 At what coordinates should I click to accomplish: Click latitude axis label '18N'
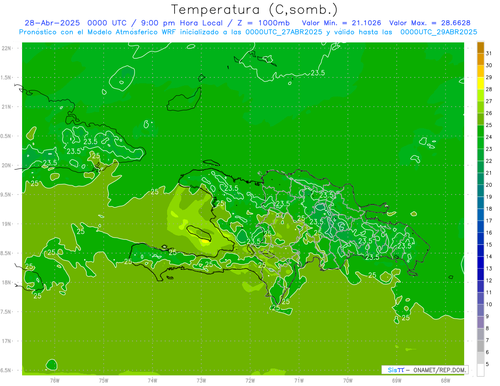[7, 282]
